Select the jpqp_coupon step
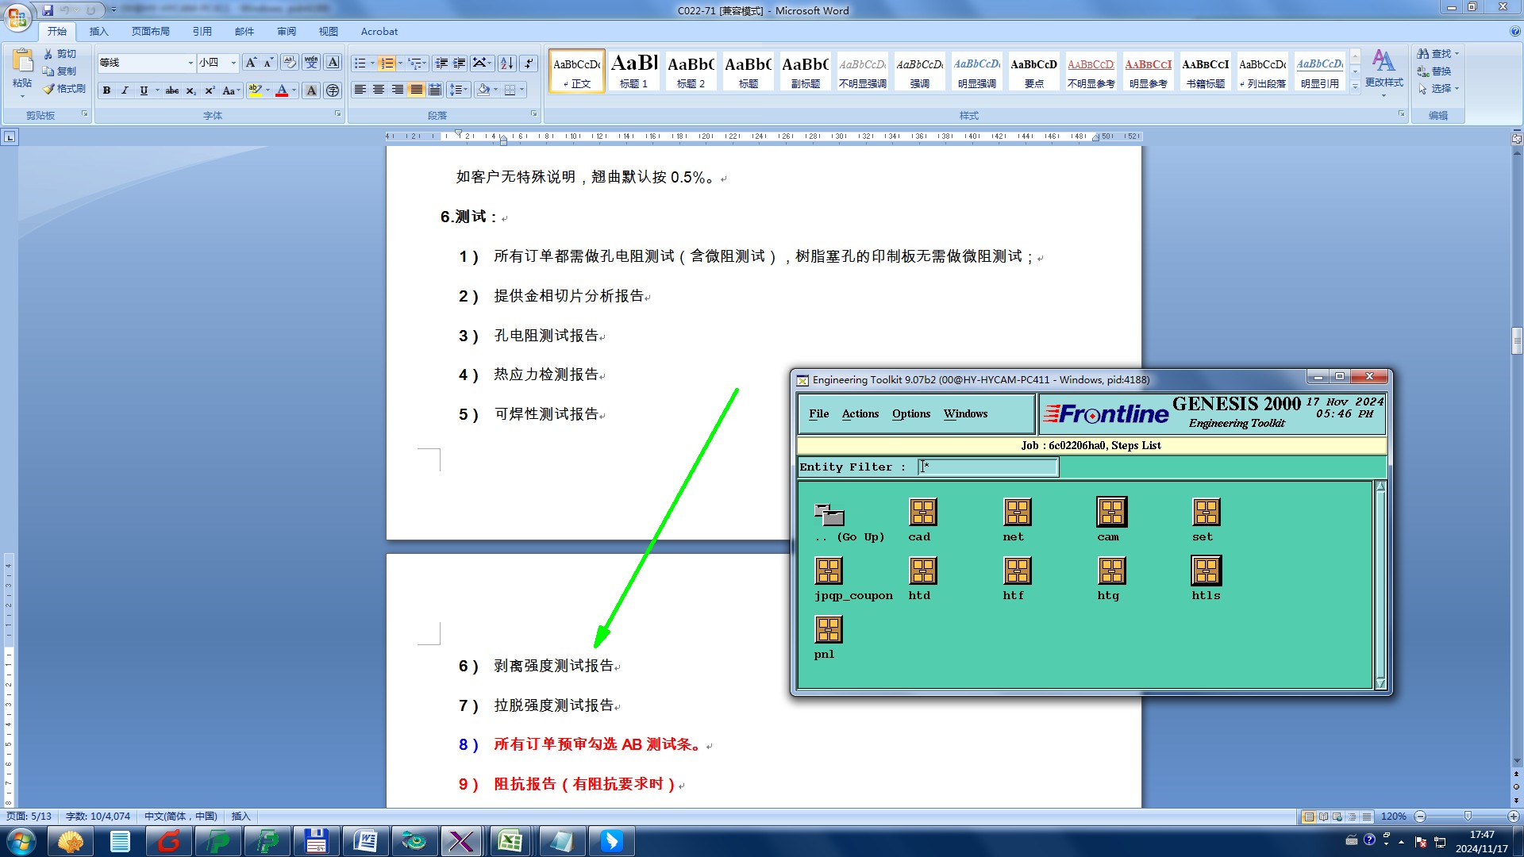The height and width of the screenshot is (857, 1524). (828, 571)
